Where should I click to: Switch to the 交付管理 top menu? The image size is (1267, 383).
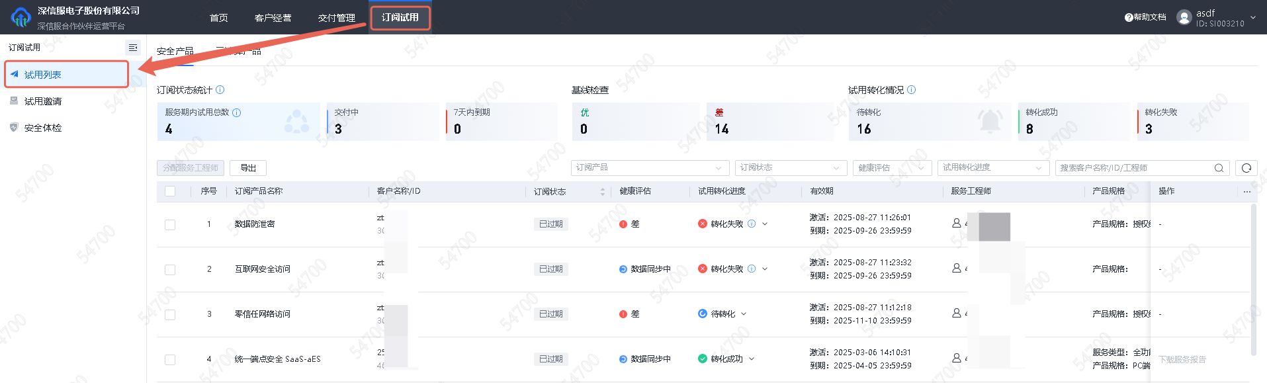pos(336,18)
